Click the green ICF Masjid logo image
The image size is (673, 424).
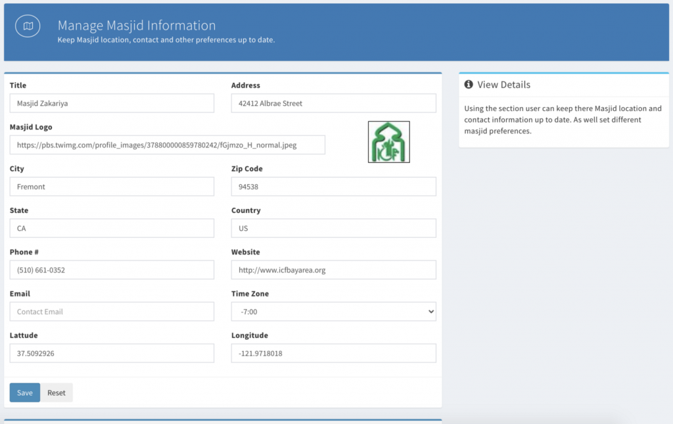[388, 142]
